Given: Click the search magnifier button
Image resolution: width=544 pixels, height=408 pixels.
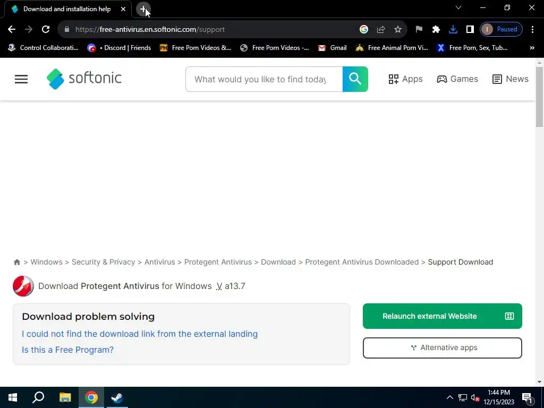Looking at the screenshot, I should (355, 79).
